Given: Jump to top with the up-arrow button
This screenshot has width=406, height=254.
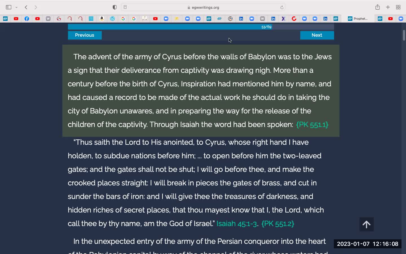Looking at the screenshot, I should [367, 224].
